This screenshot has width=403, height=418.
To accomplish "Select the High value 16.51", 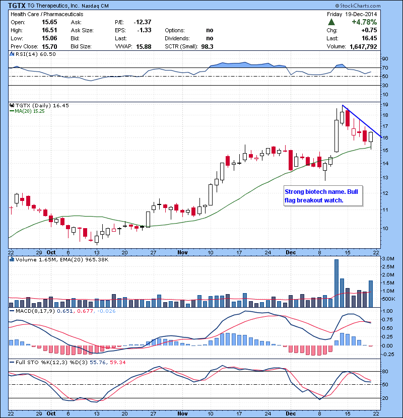I will (x=49, y=30).
